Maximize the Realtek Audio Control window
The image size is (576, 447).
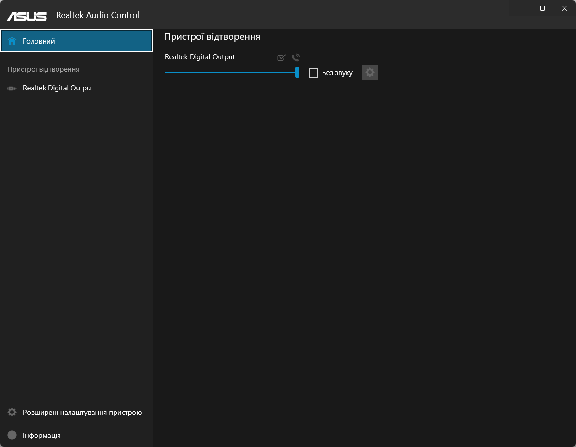pyautogui.click(x=542, y=8)
